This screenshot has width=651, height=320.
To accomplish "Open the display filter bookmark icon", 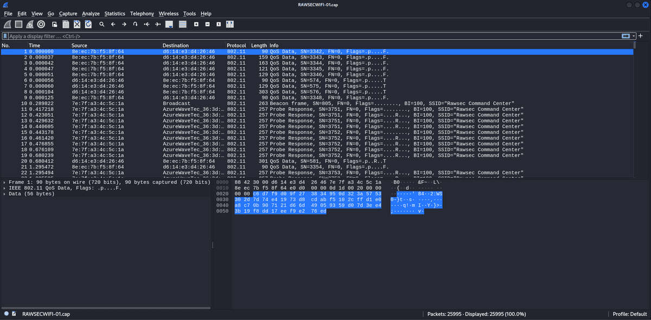I will [x=5, y=36].
